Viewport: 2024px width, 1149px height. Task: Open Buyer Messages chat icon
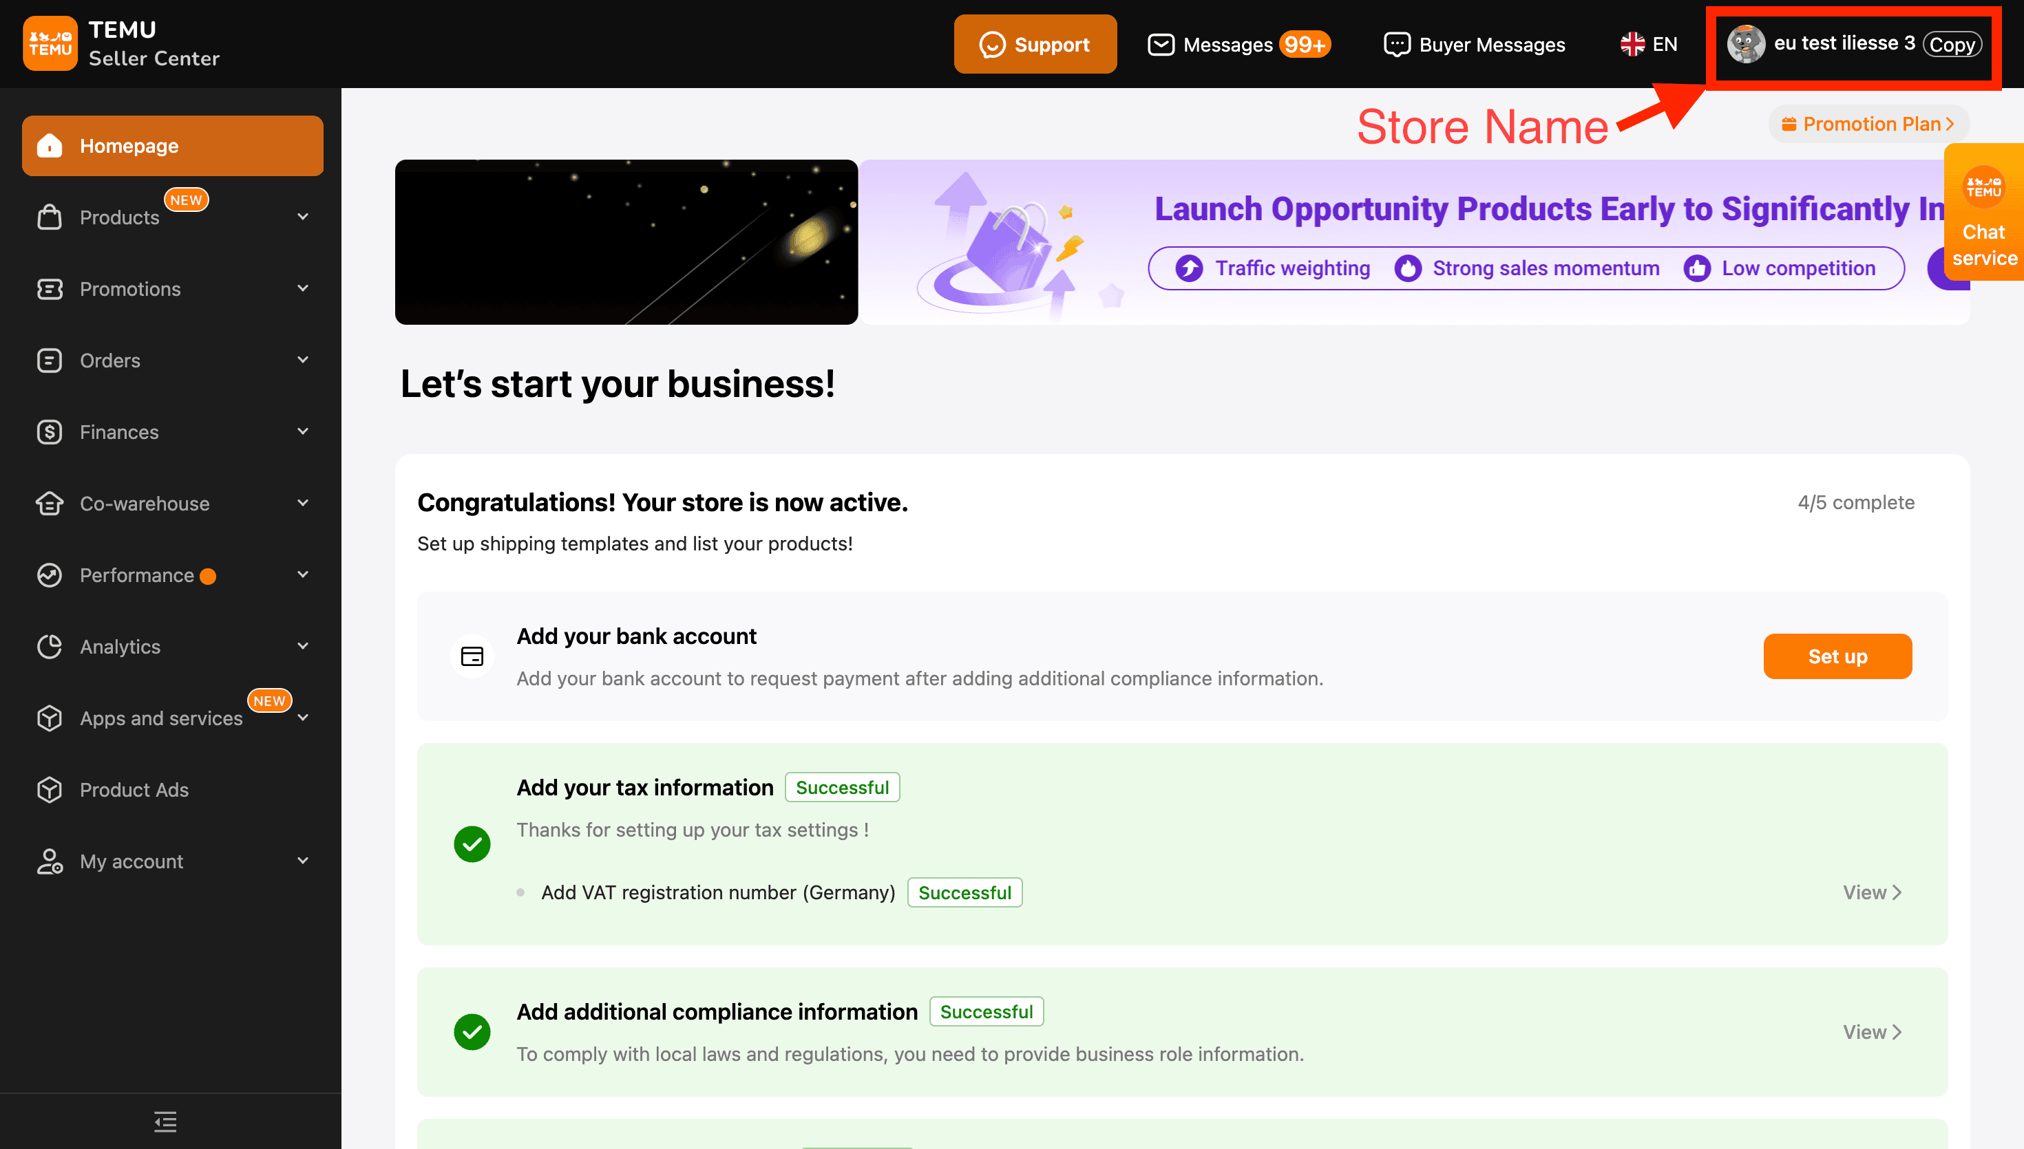[1396, 44]
